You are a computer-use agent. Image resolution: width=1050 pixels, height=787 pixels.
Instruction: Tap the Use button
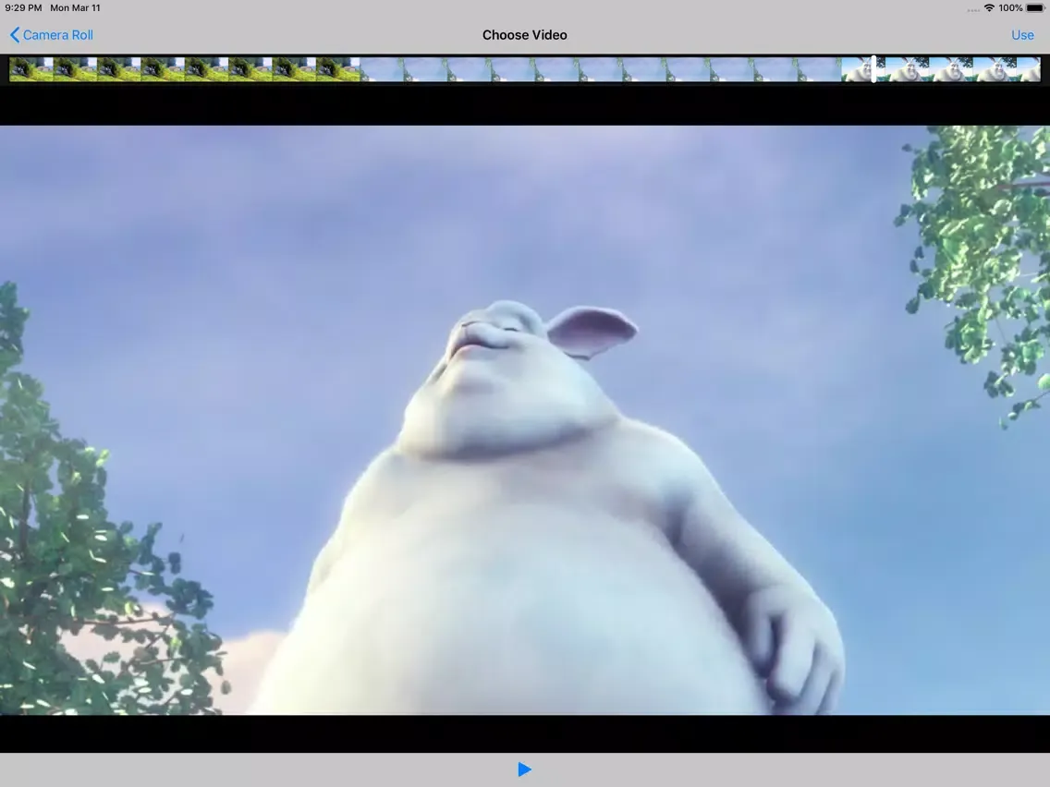pyautogui.click(x=1022, y=35)
